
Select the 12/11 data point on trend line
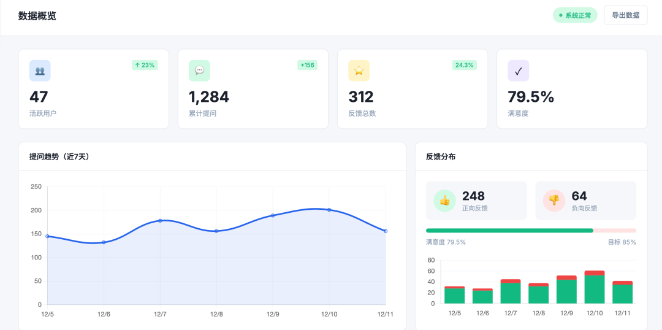point(386,231)
